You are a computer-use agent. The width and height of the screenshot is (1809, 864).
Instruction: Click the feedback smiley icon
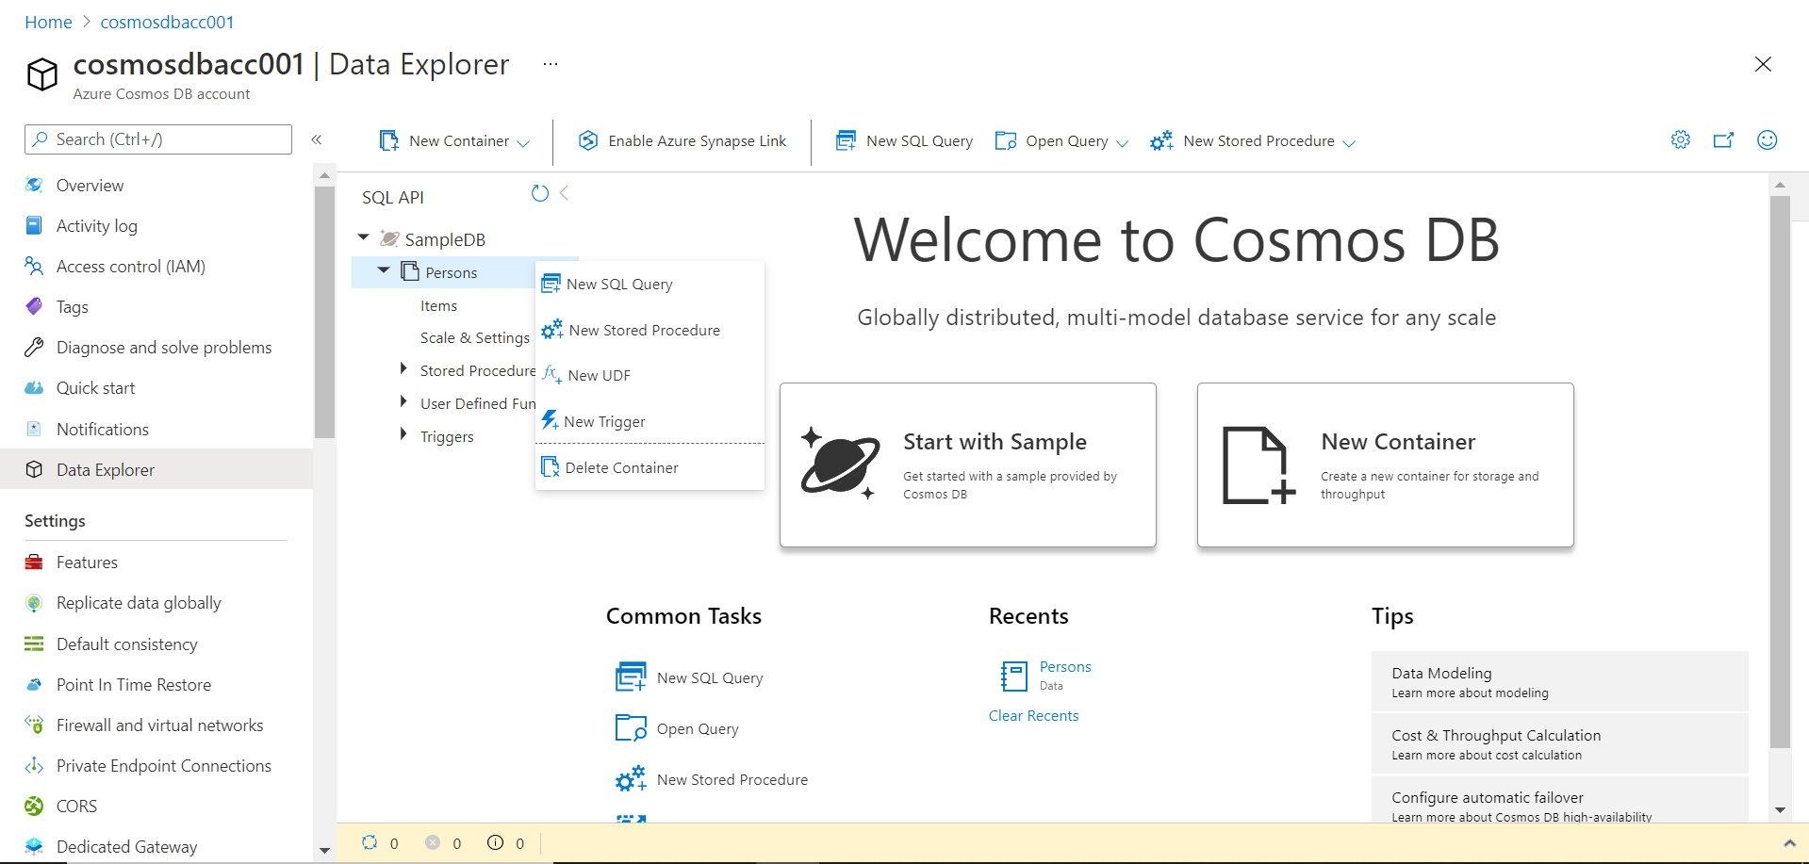tap(1767, 140)
